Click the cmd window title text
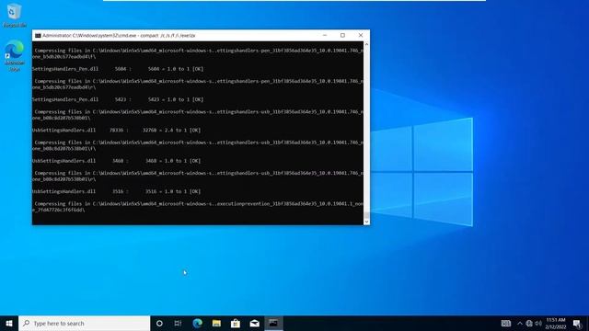This screenshot has width=589, height=331. coord(119,35)
